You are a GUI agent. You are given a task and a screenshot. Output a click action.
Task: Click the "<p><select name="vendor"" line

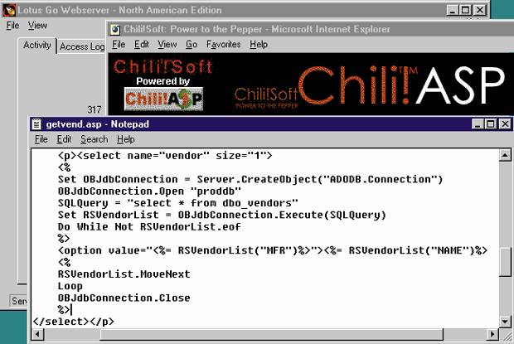pos(165,155)
